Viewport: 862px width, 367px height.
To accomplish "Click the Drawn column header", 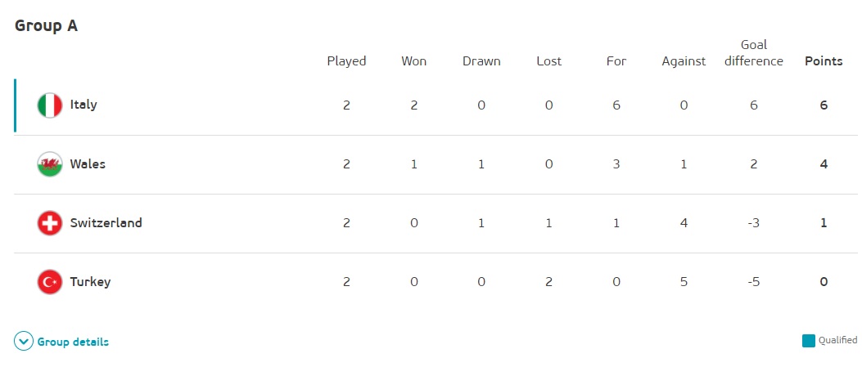I will (481, 60).
